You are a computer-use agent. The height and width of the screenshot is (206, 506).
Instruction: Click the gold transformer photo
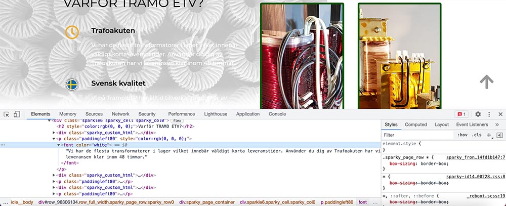[x=400, y=56]
